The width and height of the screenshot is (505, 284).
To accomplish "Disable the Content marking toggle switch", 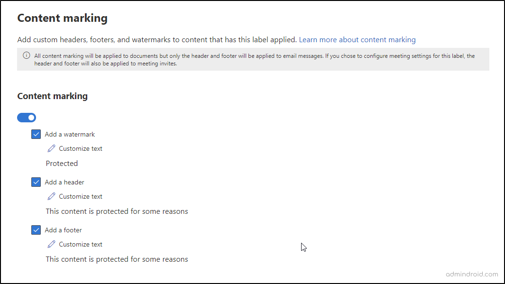I will (x=27, y=117).
